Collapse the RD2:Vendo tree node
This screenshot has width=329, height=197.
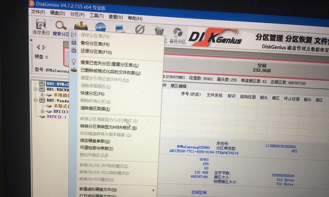[x=36, y=100]
